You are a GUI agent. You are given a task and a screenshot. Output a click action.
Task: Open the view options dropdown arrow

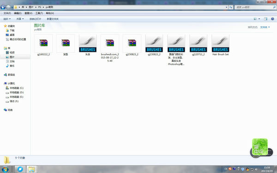coord(259,19)
